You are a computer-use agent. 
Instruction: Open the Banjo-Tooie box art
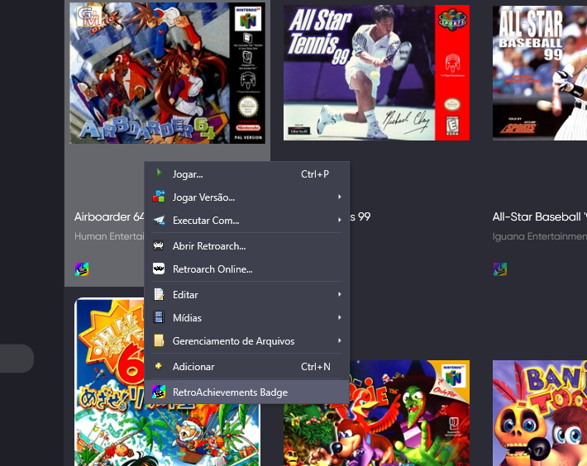540,413
